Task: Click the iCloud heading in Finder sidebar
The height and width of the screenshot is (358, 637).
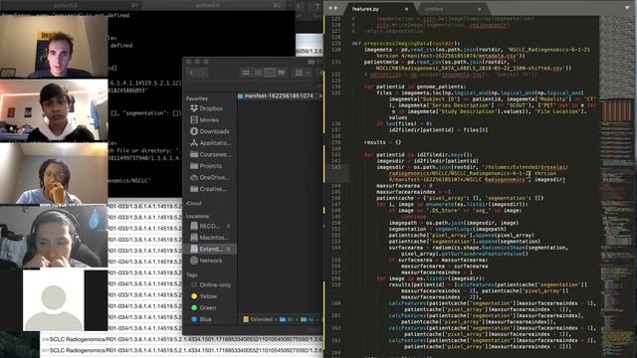Action: click(x=194, y=203)
